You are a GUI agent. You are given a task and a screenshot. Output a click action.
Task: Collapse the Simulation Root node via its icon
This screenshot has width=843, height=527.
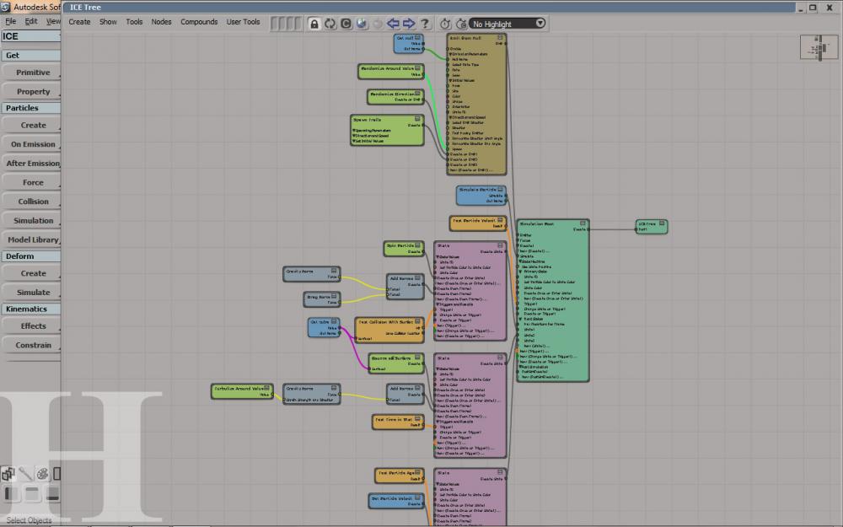coord(583,223)
